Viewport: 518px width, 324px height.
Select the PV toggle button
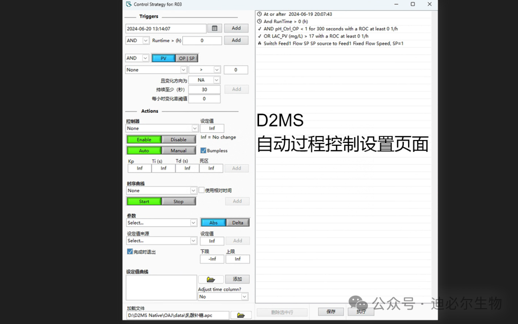pyautogui.click(x=163, y=58)
